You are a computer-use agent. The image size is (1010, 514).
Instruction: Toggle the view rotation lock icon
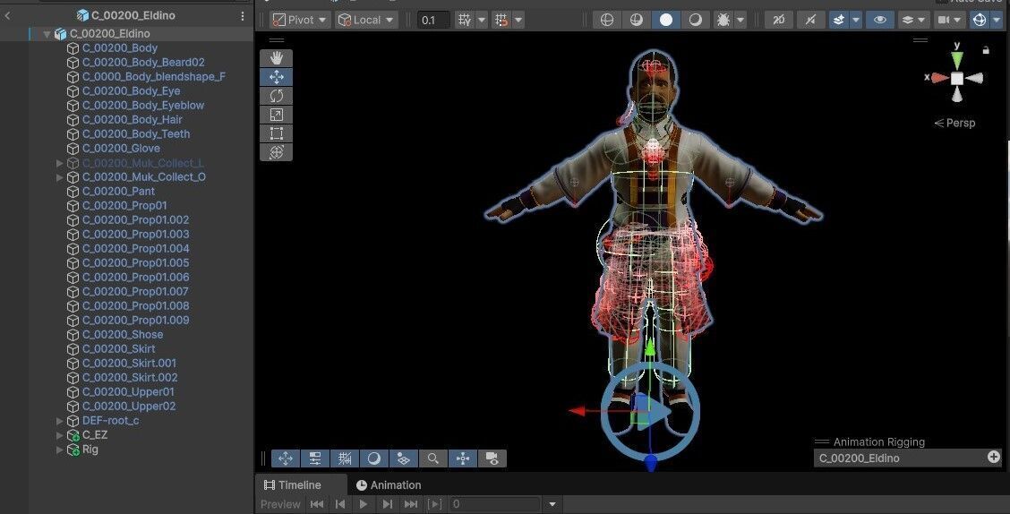pyautogui.click(x=986, y=49)
